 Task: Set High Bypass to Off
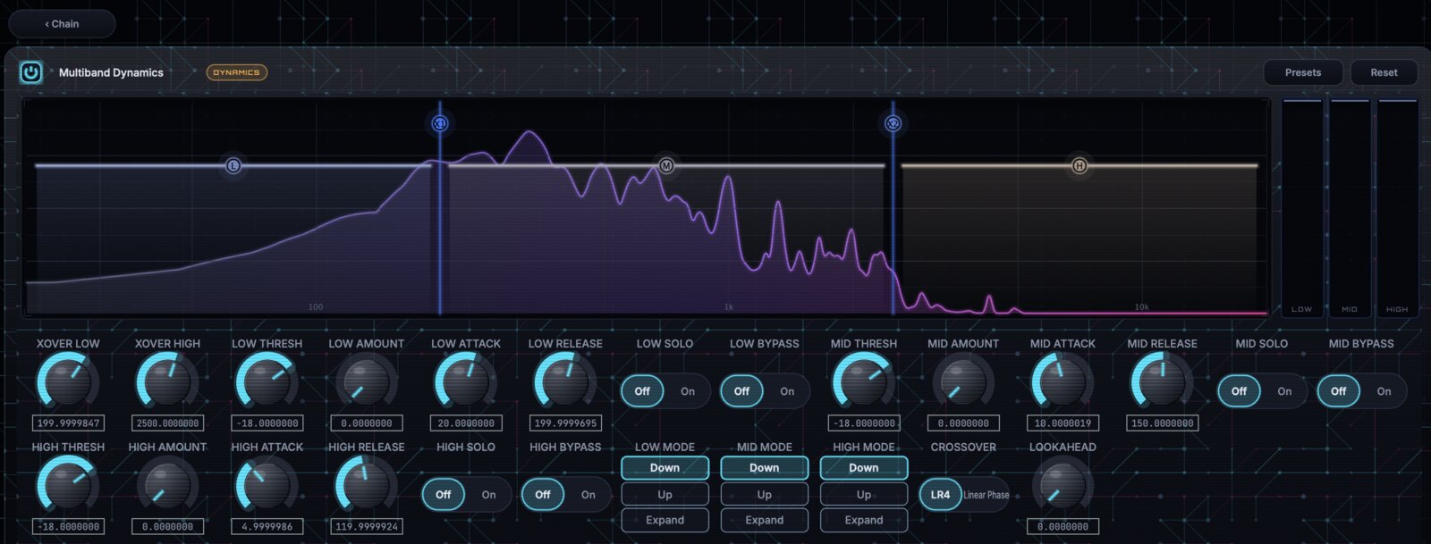click(543, 494)
